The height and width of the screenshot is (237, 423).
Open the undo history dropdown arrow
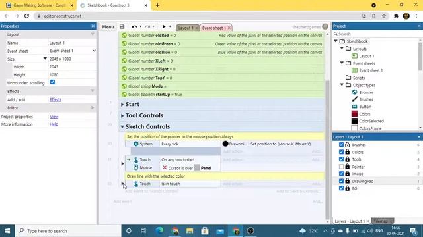click(141, 26)
